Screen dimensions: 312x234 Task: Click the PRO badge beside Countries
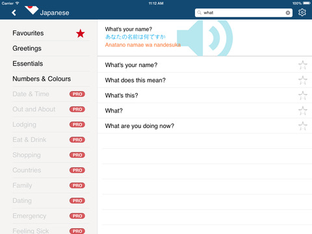tap(77, 170)
